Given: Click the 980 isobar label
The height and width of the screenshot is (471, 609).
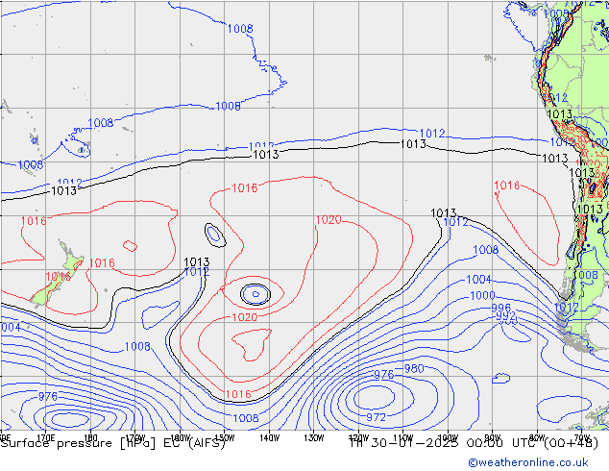Looking at the screenshot, I should (x=414, y=368).
